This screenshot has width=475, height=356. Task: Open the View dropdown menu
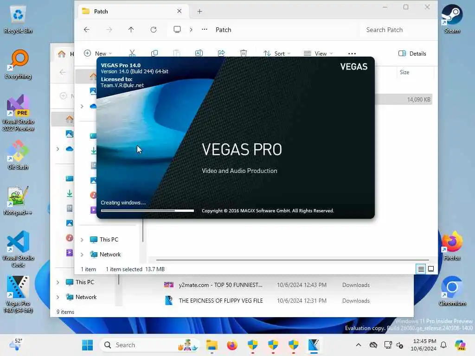click(318, 54)
